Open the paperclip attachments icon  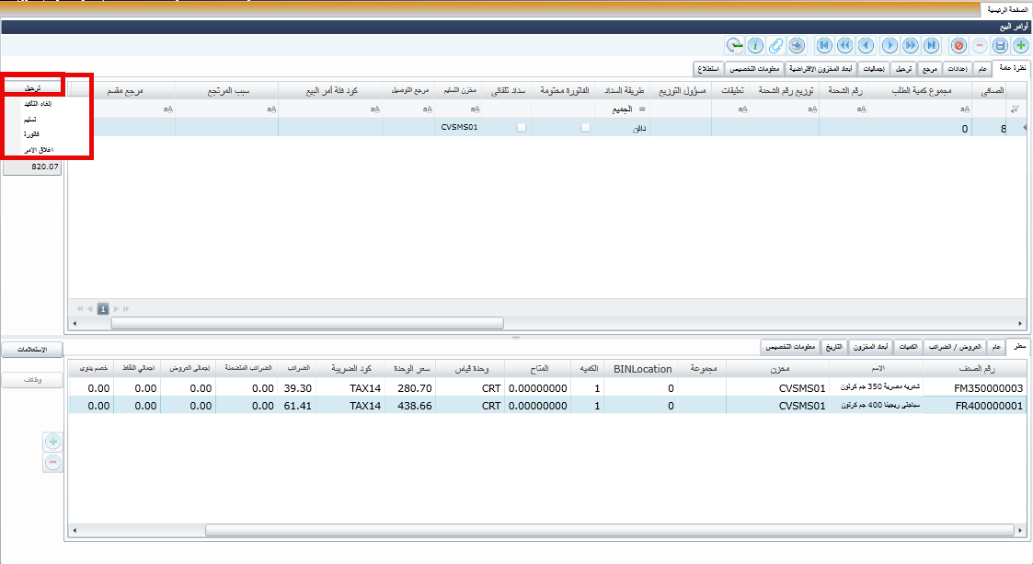(x=775, y=44)
